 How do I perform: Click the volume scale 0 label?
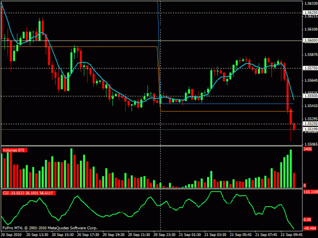[x=305, y=185]
